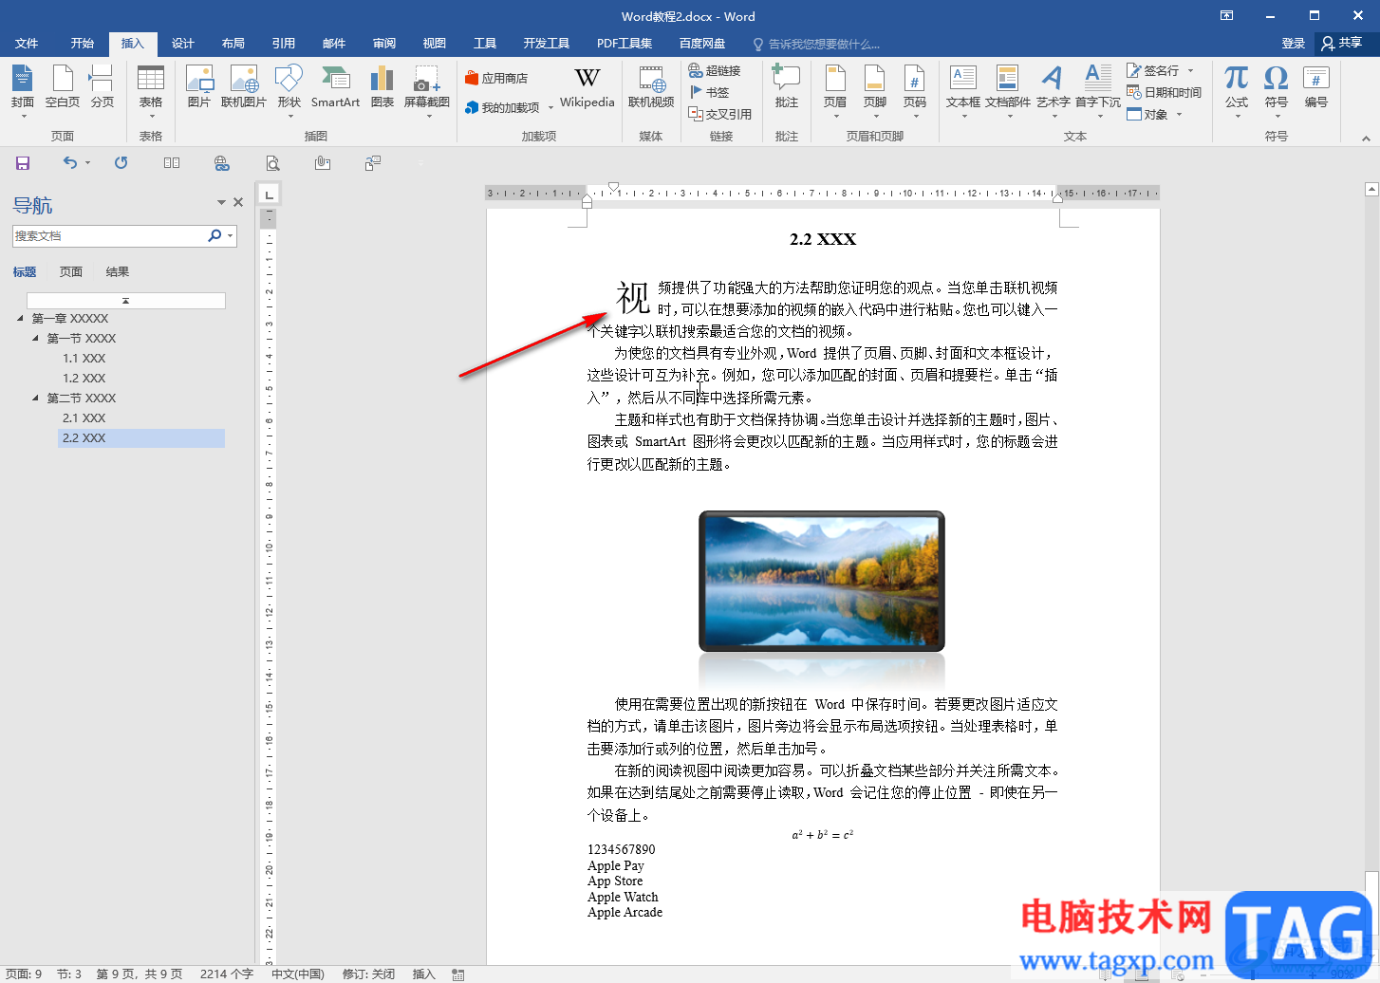1380x983 pixels.
Task: Collapse the 第一章 XXXXX heading tree
Action: click(x=21, y=319)
